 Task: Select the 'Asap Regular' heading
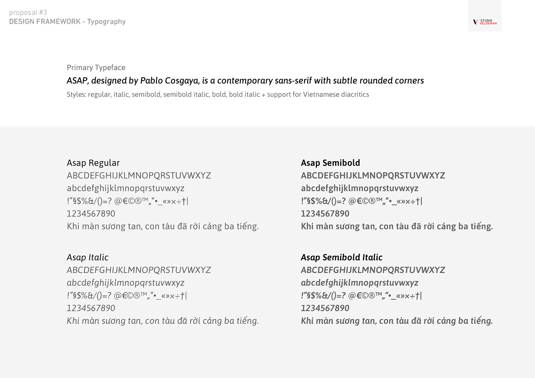pyautogui.click(x=93, y=163)
